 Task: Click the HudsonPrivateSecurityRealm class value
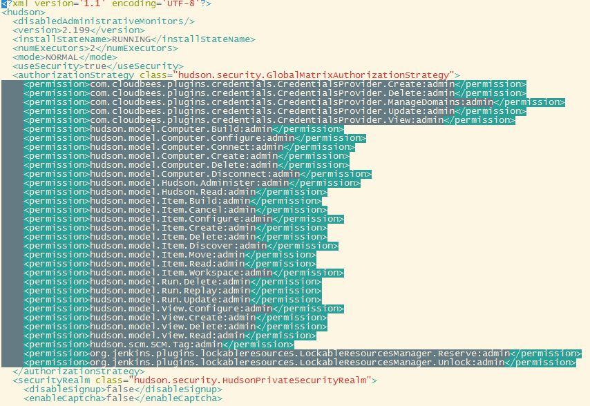pos(250,380)
